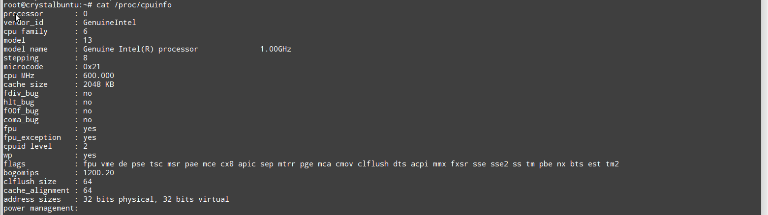
Task: Click the bogomips value 1200.20
Action: (x=98, y=172)
